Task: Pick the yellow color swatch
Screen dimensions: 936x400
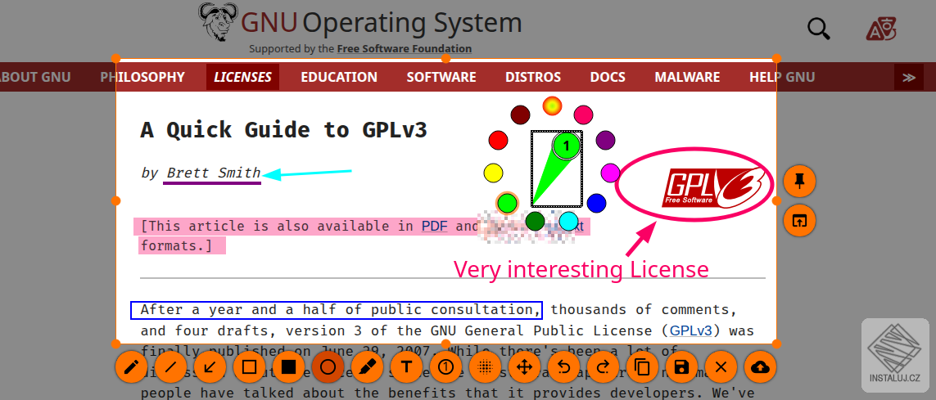Action: [x=493, y=173]
